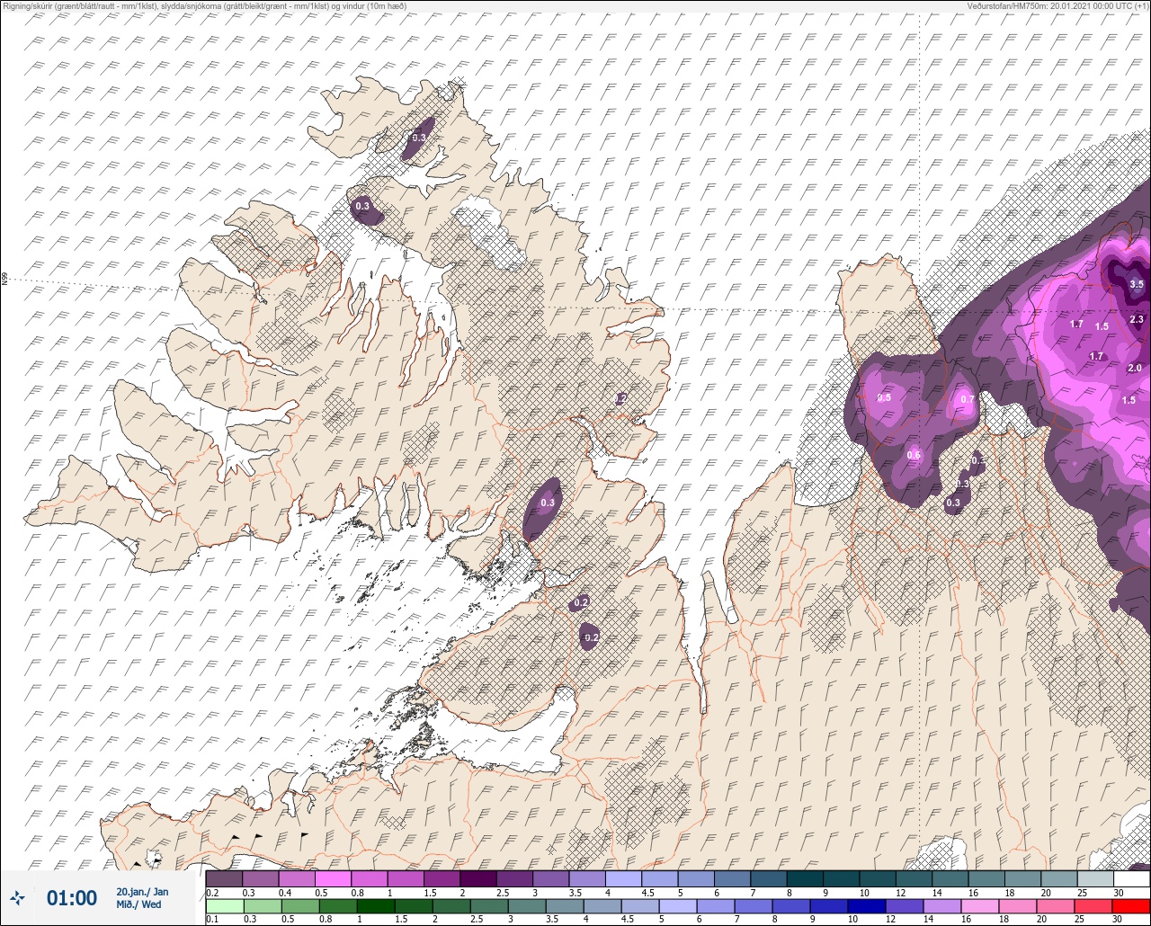This screenshot has width=1151, height=926.
Task: Pick the bright pink swatch between 0.5 and 0.8
Action: [333, 878]
